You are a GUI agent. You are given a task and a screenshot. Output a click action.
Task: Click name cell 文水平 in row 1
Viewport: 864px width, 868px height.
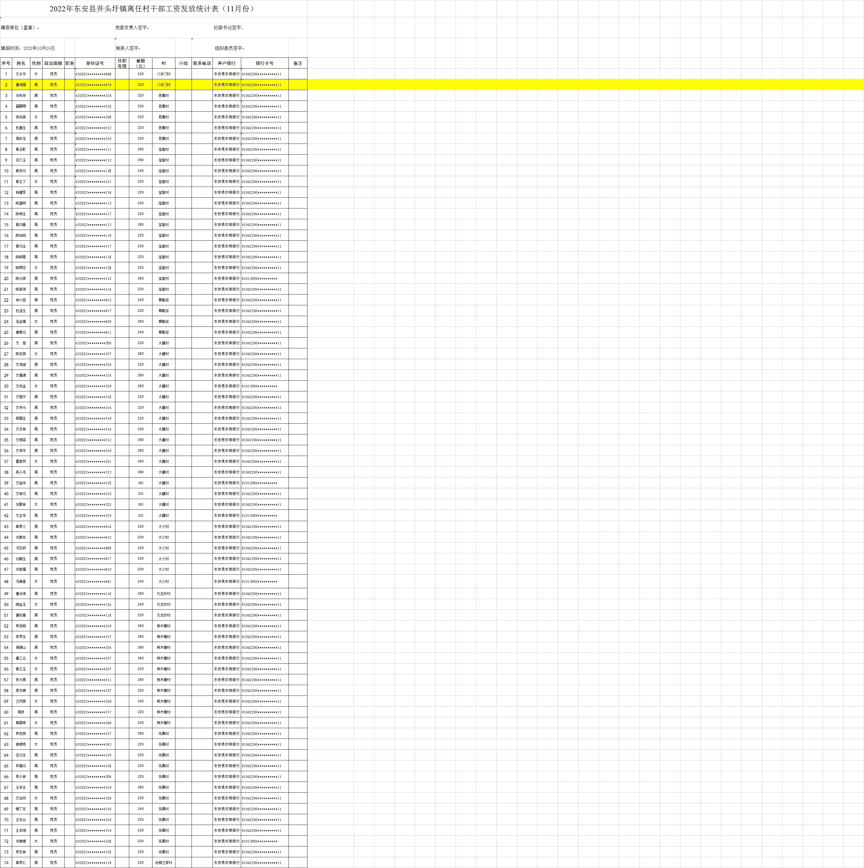click(x=21, y=74)
